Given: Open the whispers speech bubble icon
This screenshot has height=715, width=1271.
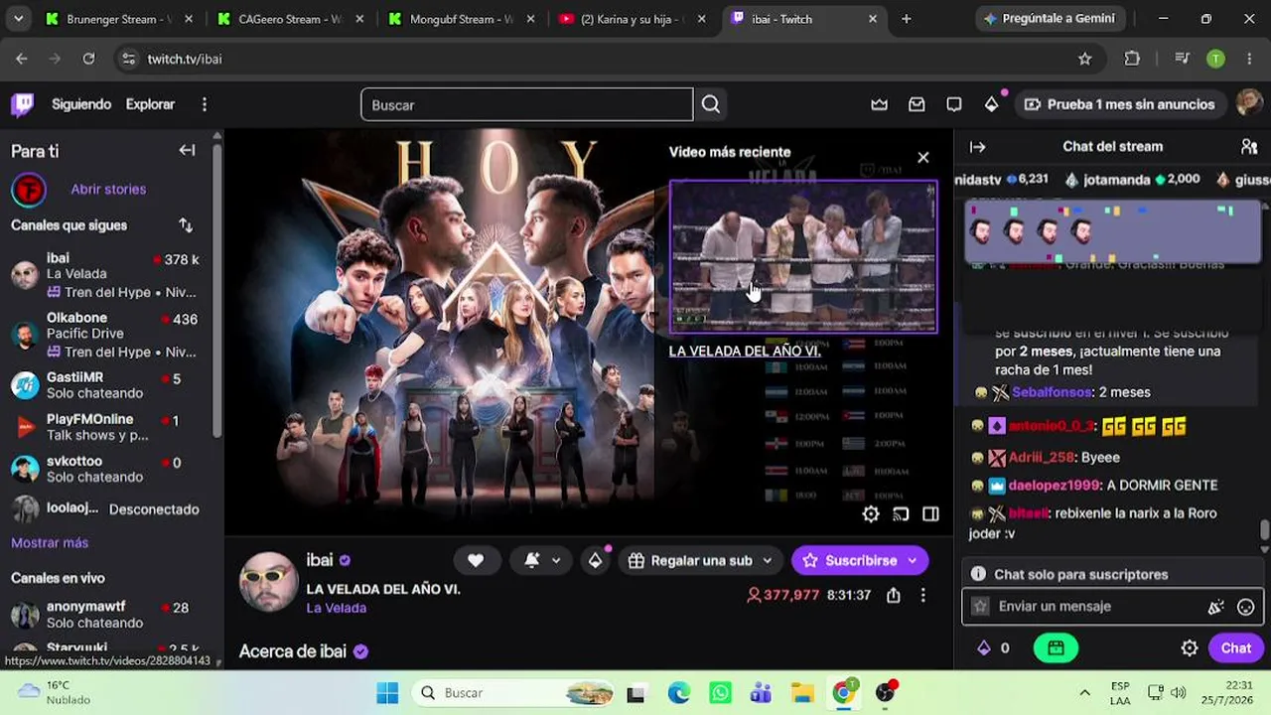Looking at the screenshot, I should point(954,104).
